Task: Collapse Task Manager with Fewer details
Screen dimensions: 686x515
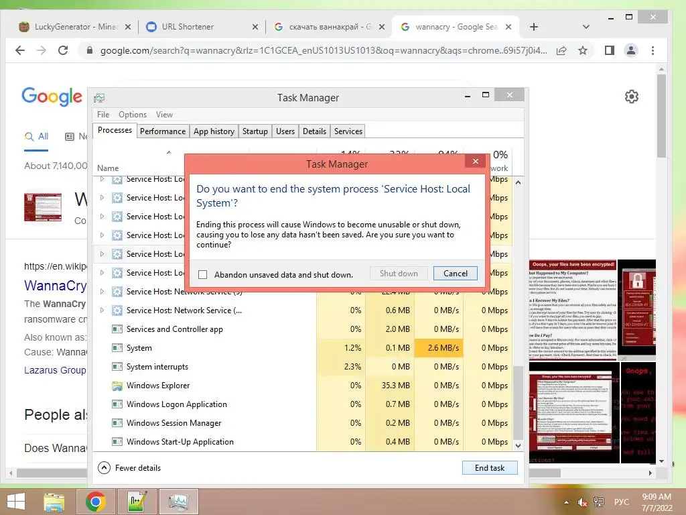Action: click(129, 467)
